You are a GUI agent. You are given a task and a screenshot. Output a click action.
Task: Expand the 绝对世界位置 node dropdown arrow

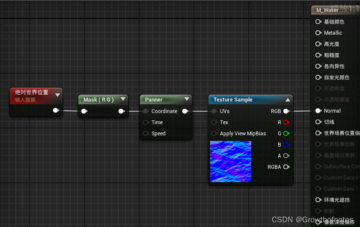coord(58,95)
